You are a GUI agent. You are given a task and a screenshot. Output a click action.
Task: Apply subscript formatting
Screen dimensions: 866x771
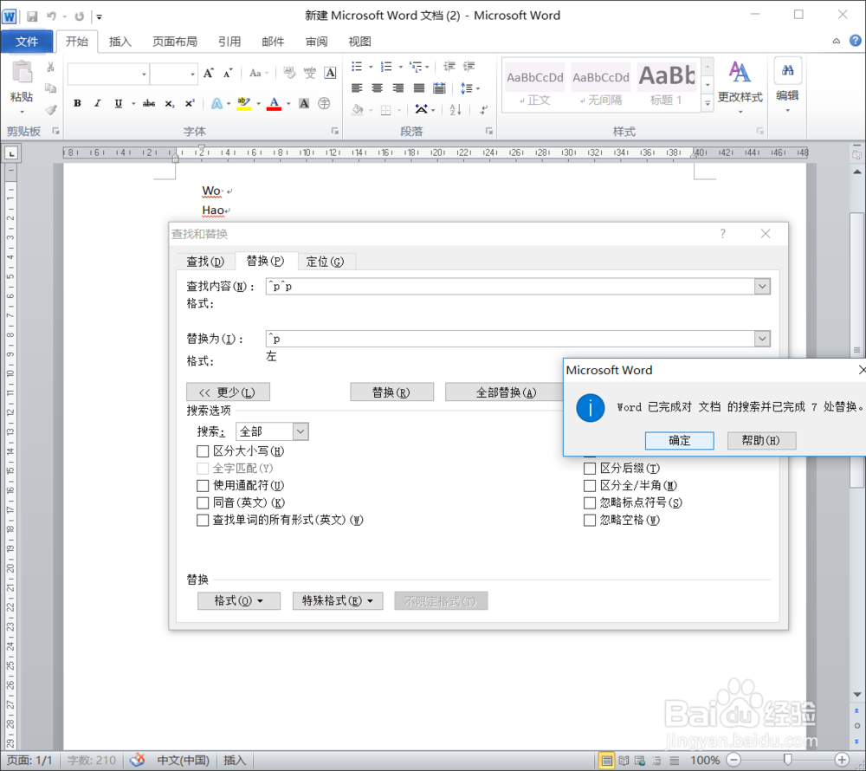click(171, 103)
